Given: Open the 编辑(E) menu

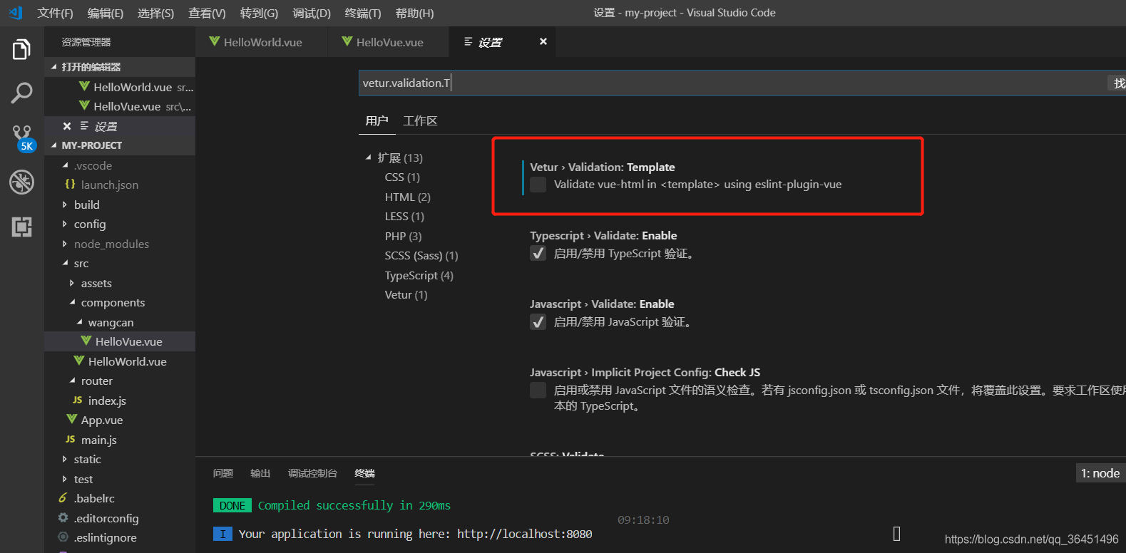Looking at the screenshot, I should pyautogui.click(x=106, y=13).
